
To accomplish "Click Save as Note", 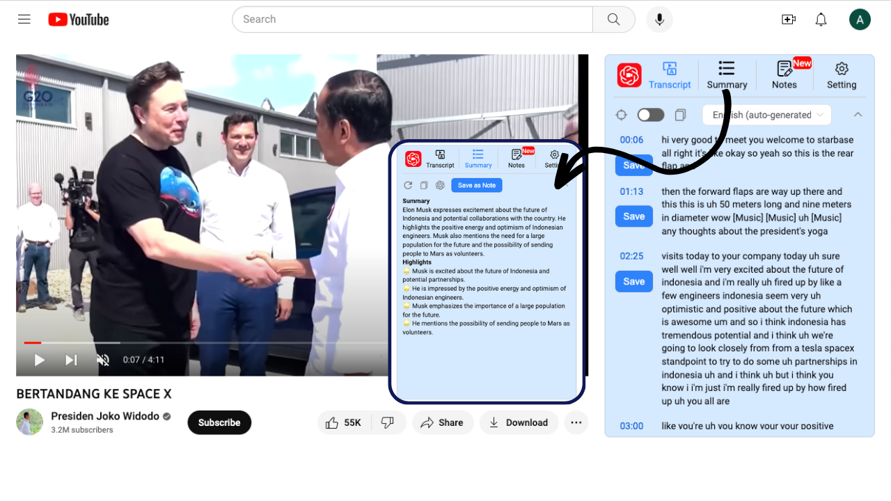I will point(476,185).
